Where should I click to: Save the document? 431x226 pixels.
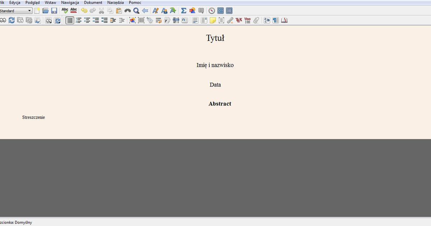point(54,10)
